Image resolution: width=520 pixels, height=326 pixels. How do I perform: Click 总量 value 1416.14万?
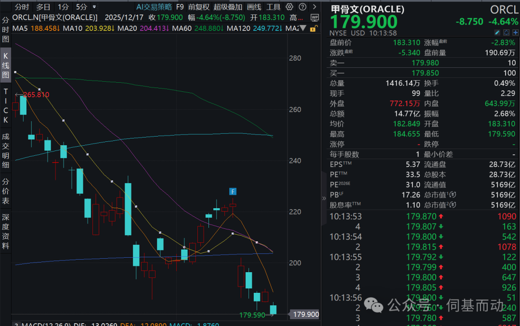(403, 83)
